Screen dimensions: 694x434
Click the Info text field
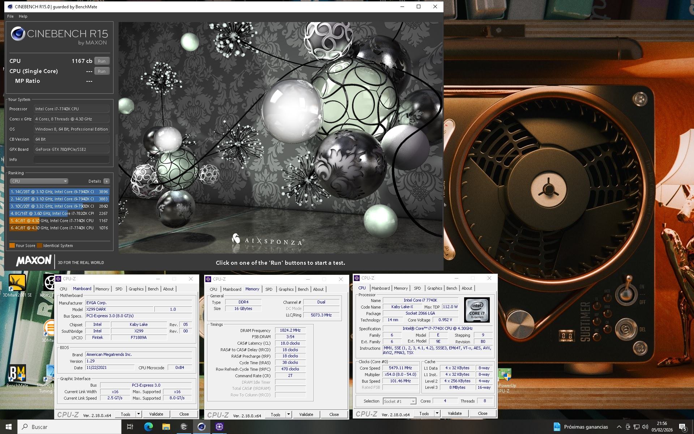click(x=71, y=159)
